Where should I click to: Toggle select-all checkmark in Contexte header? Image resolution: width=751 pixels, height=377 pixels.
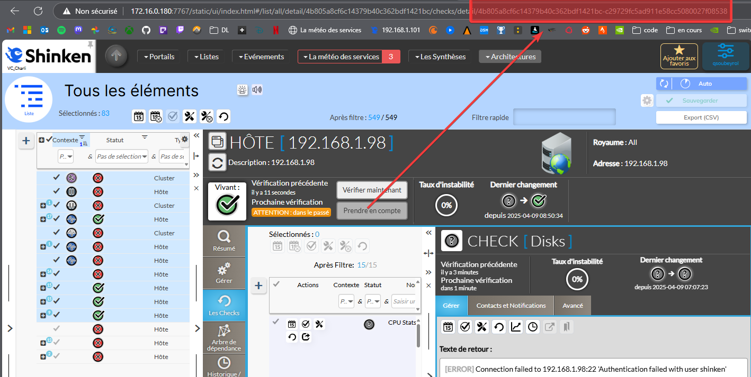49,140
